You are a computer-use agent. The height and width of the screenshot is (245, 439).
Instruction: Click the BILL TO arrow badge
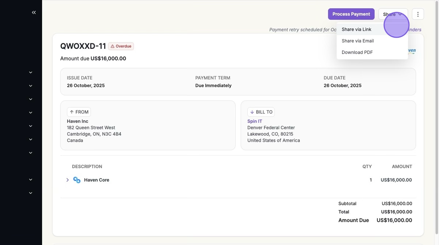[261, 112]
